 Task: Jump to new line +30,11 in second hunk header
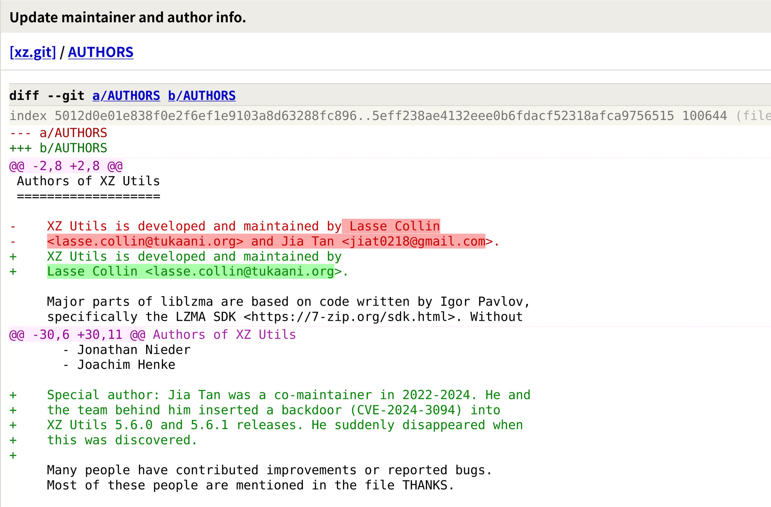(99, 335)
